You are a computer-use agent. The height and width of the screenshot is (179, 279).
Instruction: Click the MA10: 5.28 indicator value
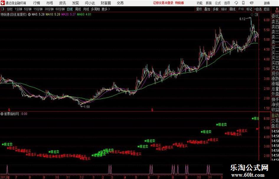(x=53, y=14)
